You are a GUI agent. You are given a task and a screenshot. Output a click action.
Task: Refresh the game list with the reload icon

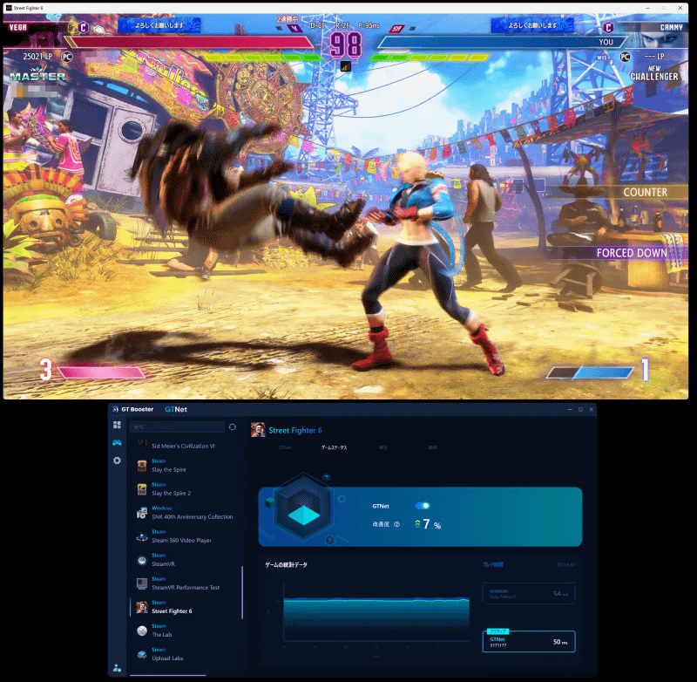pyautogui.click(x=233, y=427)
